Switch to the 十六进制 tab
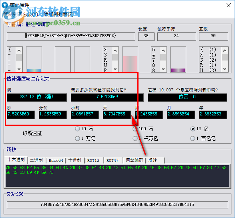 [x=16, y=160]
